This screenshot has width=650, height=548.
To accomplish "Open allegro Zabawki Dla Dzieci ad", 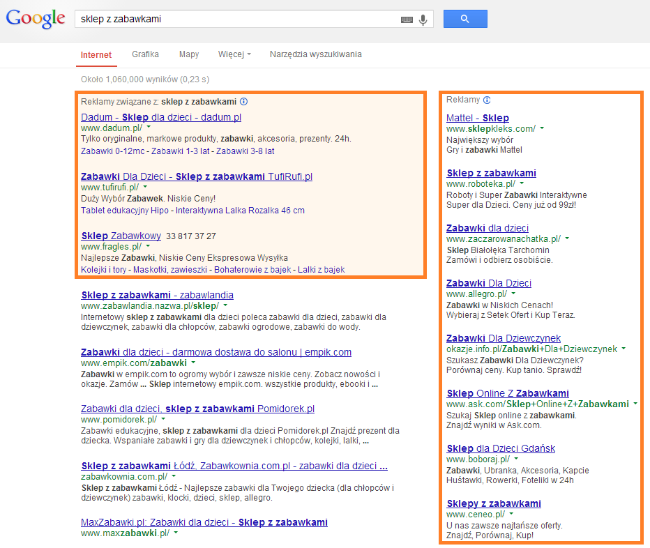I will pyautogui.click(x=489, y=284).
